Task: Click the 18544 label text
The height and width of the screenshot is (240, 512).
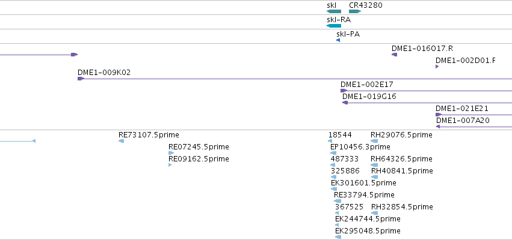Action: point(340,135)
